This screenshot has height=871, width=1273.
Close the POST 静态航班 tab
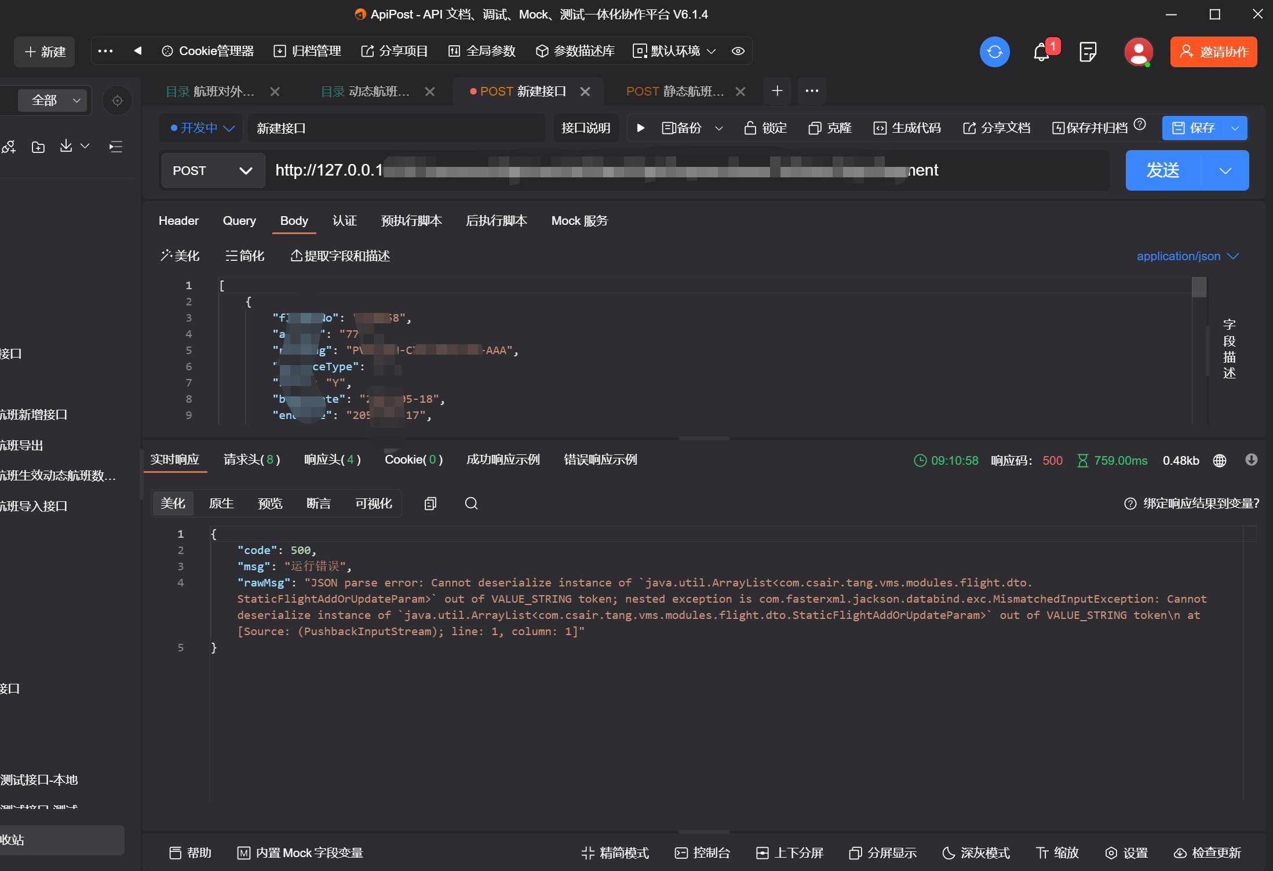[x=740, y=92]
